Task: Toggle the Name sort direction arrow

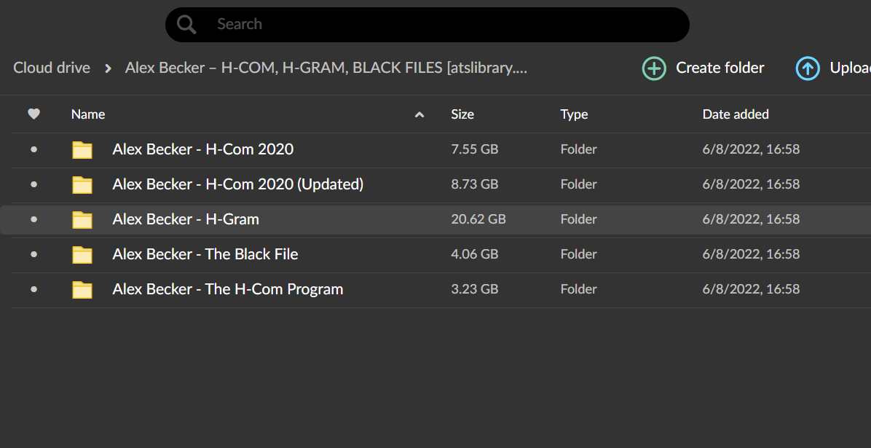Action: (x=419, y=114)
